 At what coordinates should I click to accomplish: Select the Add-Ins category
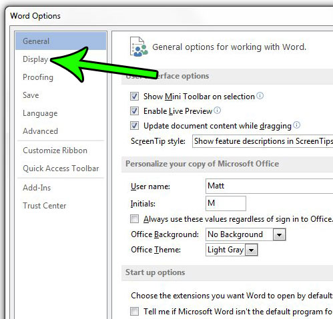tap(37, 188)
